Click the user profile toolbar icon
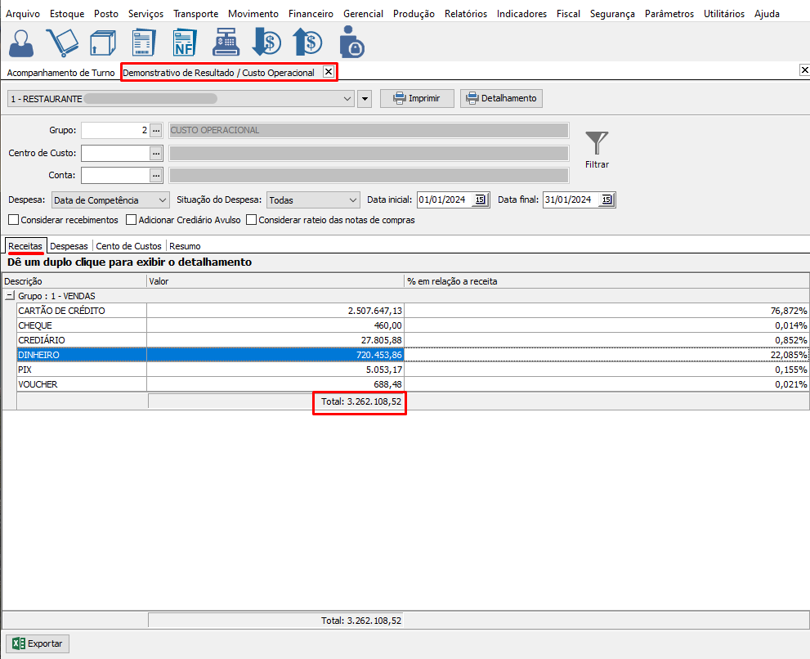 click(x=21, y=43)
